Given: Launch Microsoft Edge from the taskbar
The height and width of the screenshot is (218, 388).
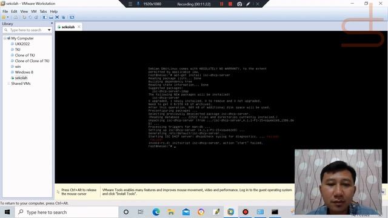Looking at the screenshot, I should click(x=156, y=212).
